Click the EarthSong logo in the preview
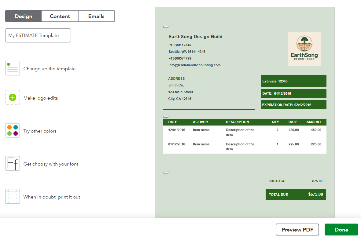This screenshot has height=237, width=361. 304,49
